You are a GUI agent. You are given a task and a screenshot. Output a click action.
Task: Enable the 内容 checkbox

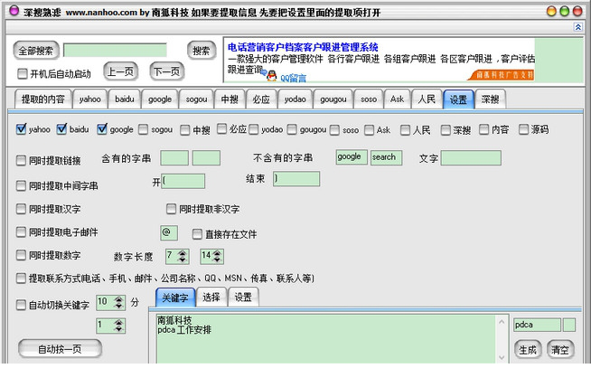coord(484,130)
